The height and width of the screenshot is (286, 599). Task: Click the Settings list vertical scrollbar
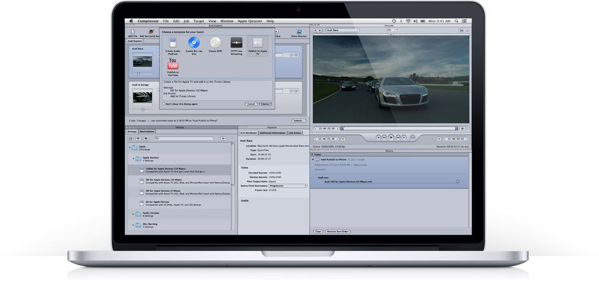click(233, 165)
